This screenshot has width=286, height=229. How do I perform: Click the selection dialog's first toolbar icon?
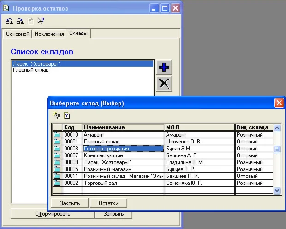pos(56,115)
